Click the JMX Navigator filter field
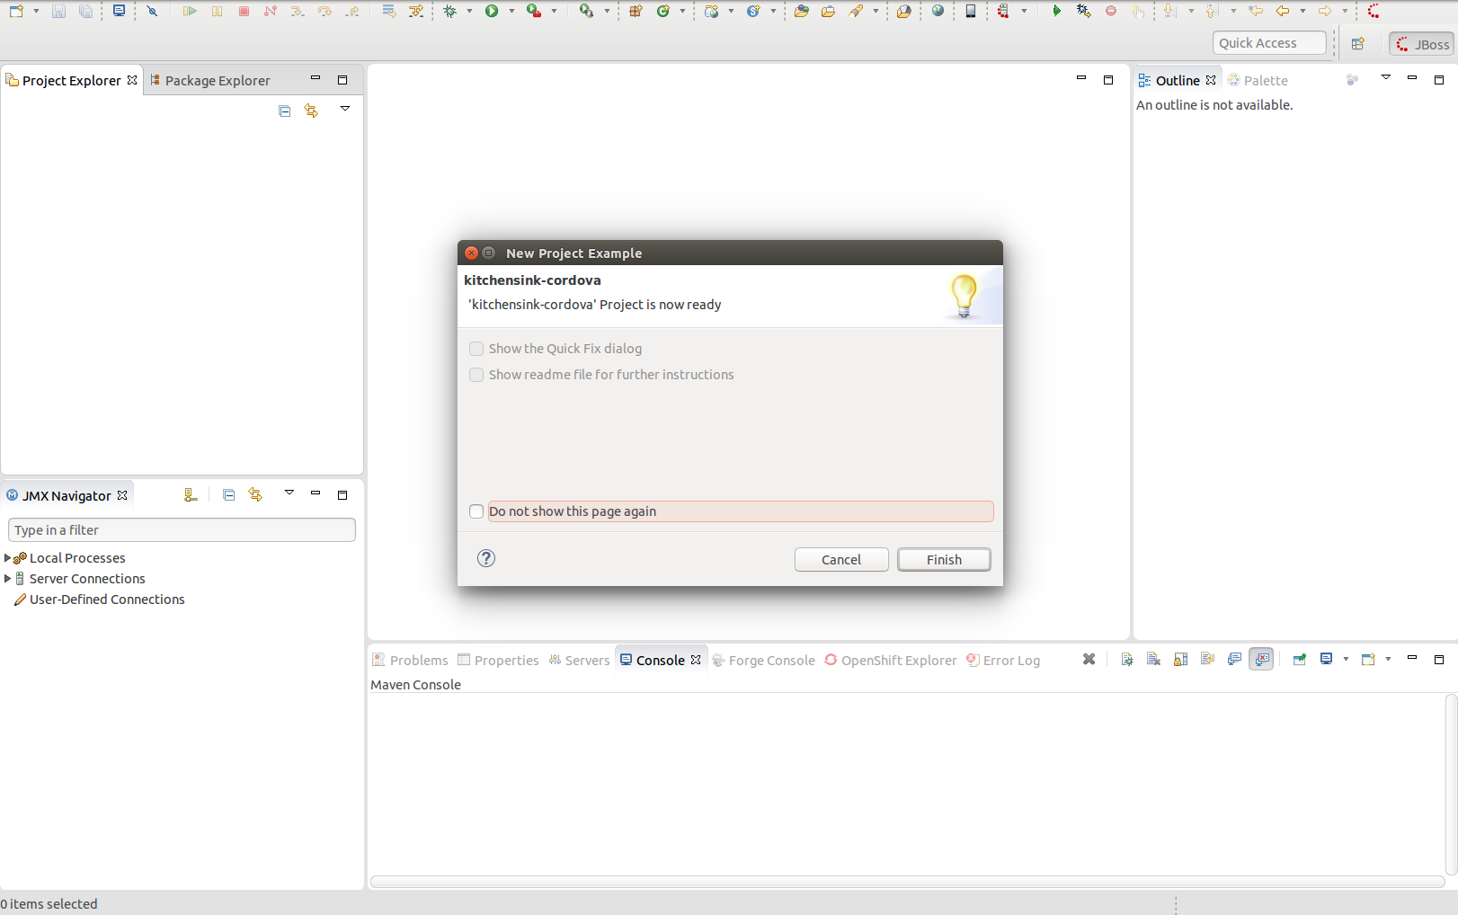The width and height of the screenshot is (1458, 915). pos(182,530)
